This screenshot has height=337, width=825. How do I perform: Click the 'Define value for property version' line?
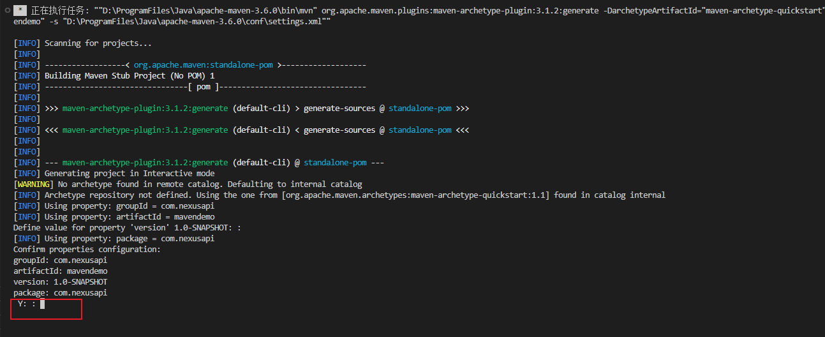127,228
